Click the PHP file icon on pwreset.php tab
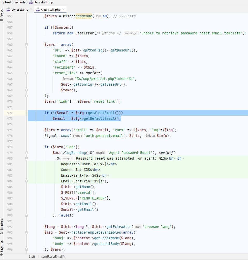This screenshot has height=260, width=248. [x=8, y=10]
